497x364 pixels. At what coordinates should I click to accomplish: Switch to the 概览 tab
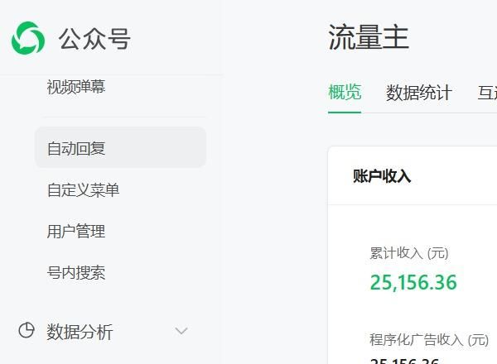345,93
